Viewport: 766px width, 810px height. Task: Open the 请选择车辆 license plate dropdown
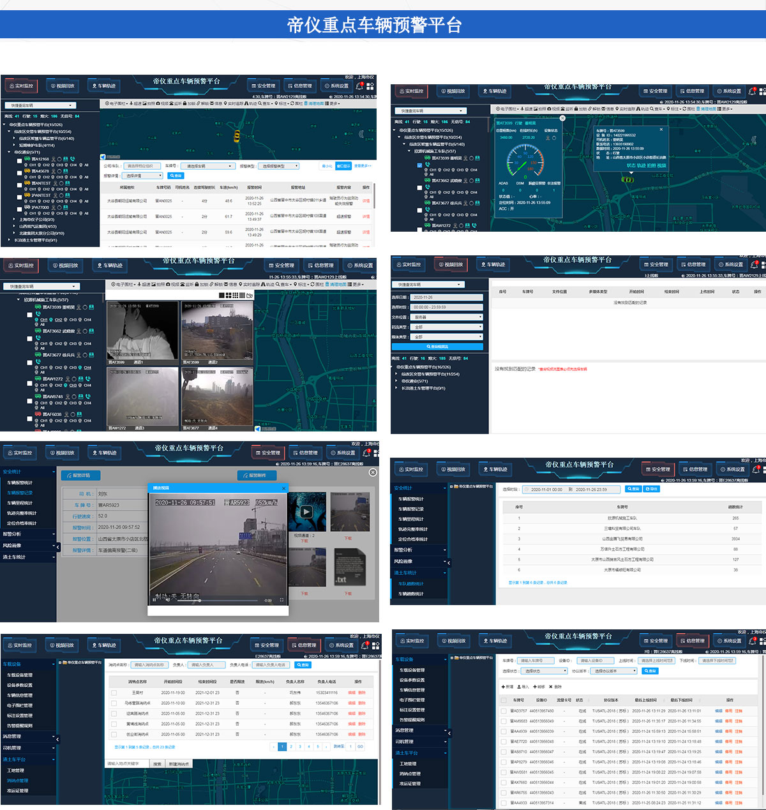coord(208,166)
